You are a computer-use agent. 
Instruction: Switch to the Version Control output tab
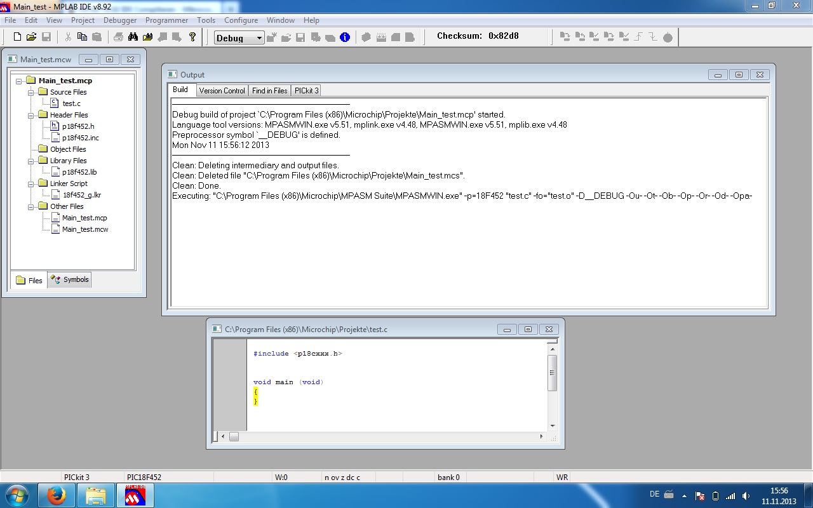click(222, 90)
